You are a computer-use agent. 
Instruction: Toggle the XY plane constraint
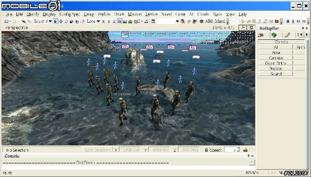(x=120, y=21)
